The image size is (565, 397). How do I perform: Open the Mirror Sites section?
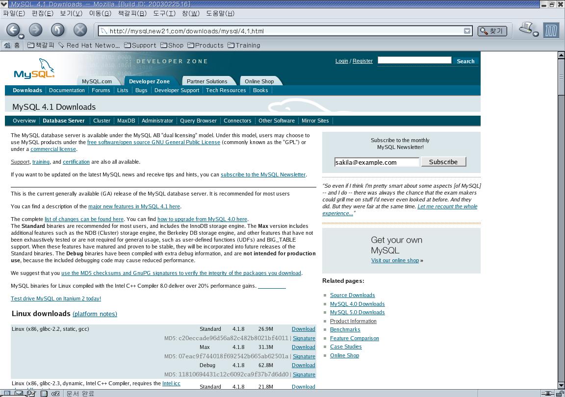[315, 121]
